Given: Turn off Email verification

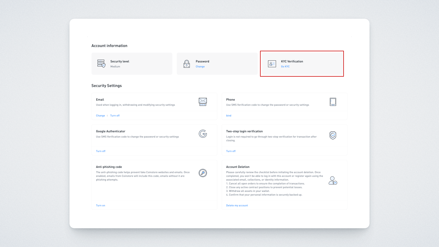Looking at the screenshot, I should pyautogui.click(x=115, y=116).
